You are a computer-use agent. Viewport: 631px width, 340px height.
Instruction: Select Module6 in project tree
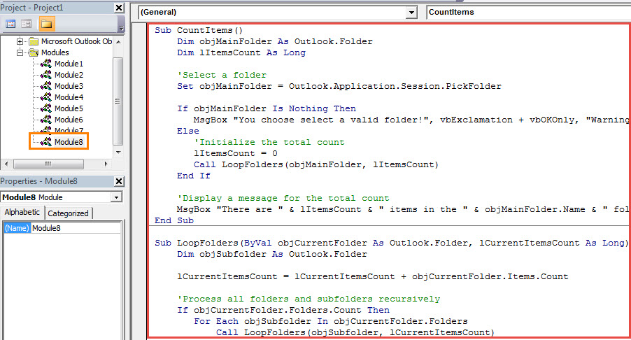[x=69, y=120]
